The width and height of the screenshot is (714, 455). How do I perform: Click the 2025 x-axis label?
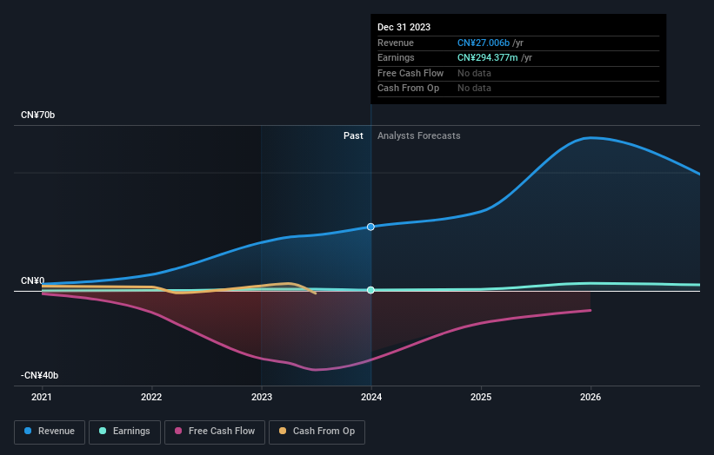click(x=481, y=398)
